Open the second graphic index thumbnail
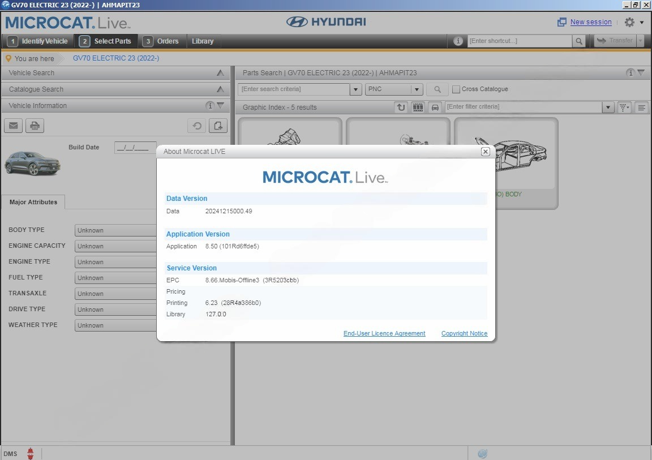 pos(398,131)
